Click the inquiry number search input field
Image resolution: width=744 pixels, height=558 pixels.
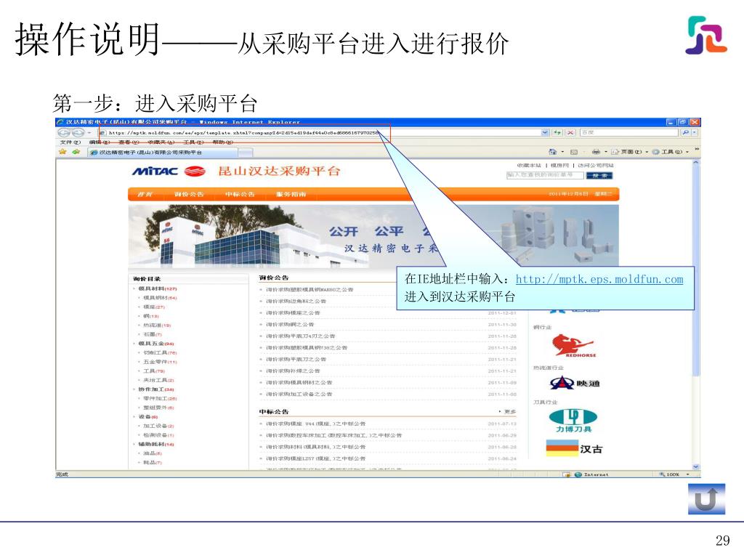point(545,175)
